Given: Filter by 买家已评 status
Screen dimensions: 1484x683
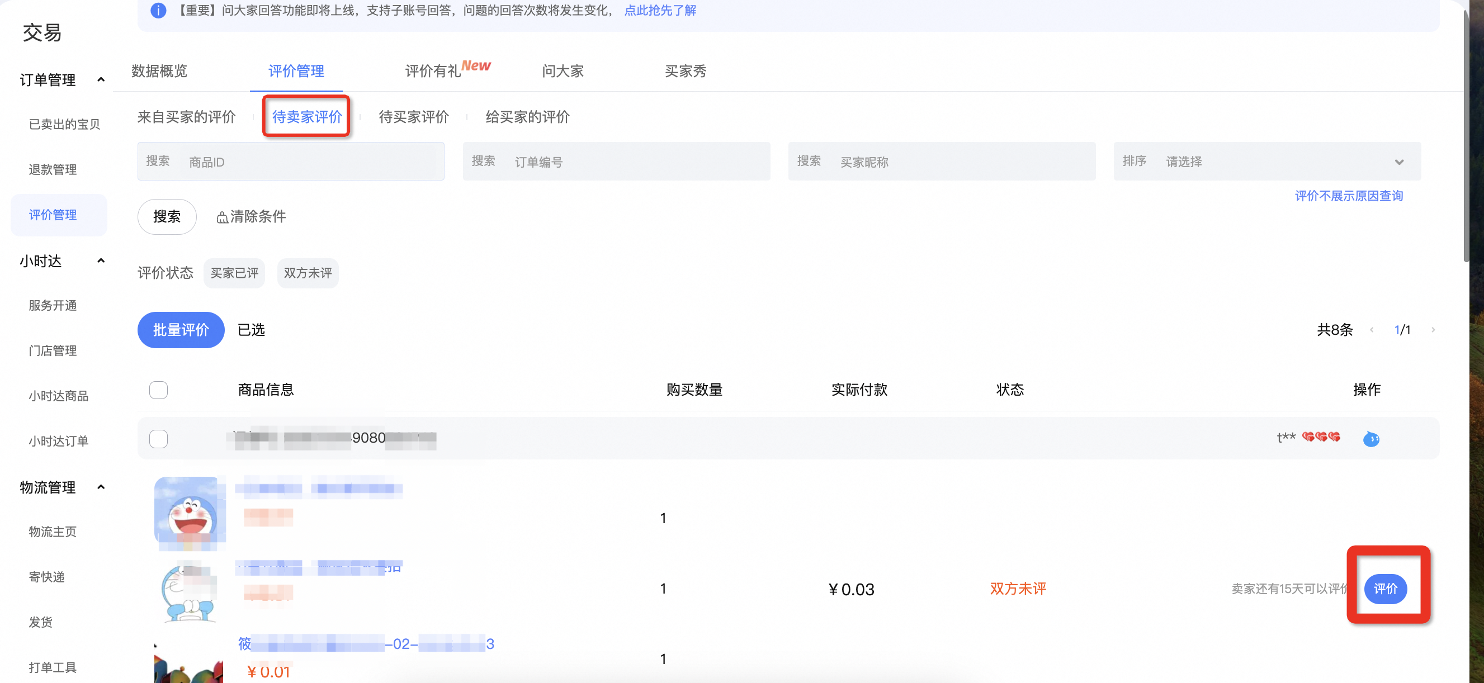Looking at the screenshot, I should coord(234,273).
